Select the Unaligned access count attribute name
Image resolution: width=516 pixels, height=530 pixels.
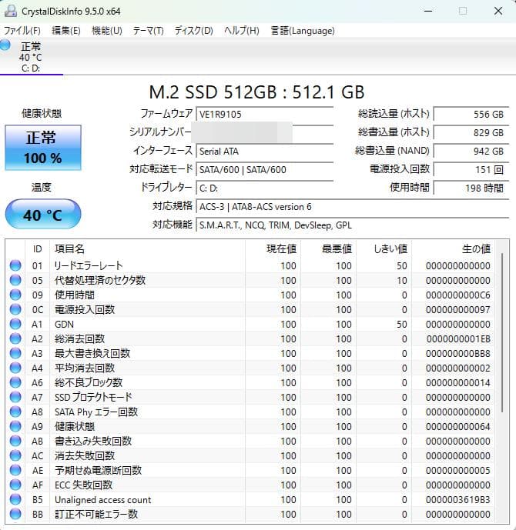tap(103, 499)
